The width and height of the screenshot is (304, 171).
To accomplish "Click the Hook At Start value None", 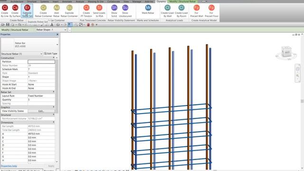I will [x=41, y=85].
